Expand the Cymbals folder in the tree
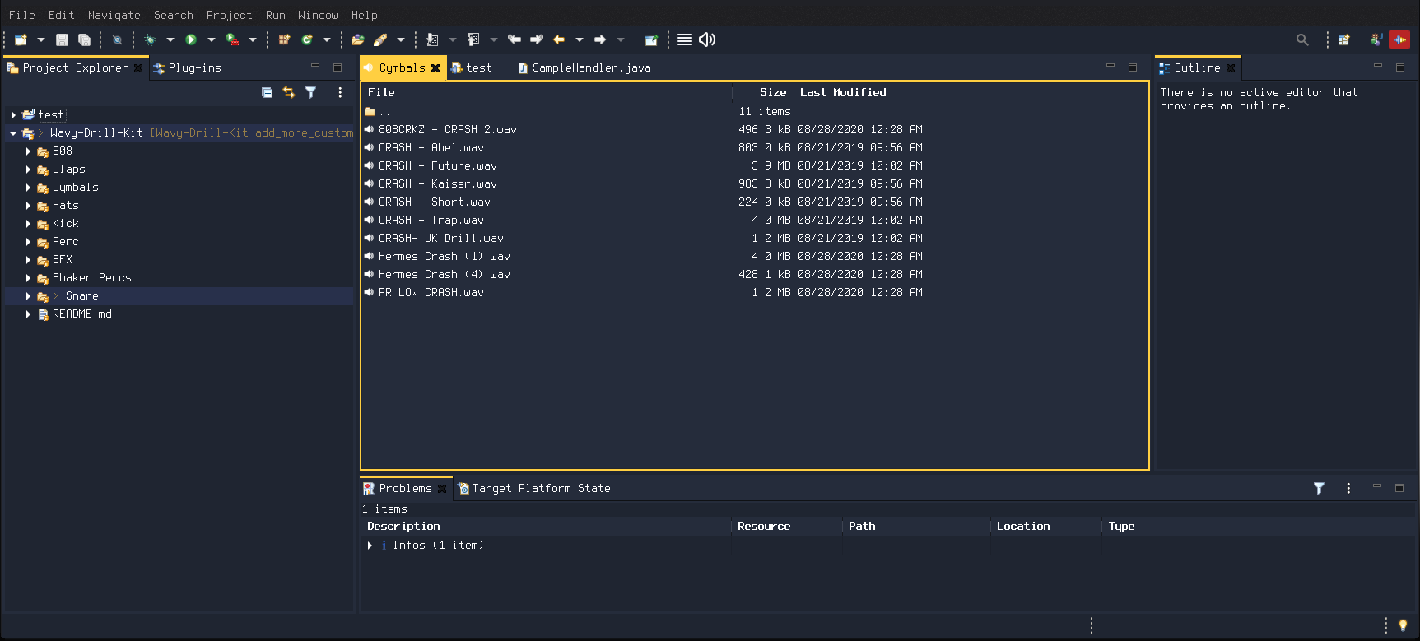The height and width of the screenshot is (641, 1420). (x=28, y=188)
